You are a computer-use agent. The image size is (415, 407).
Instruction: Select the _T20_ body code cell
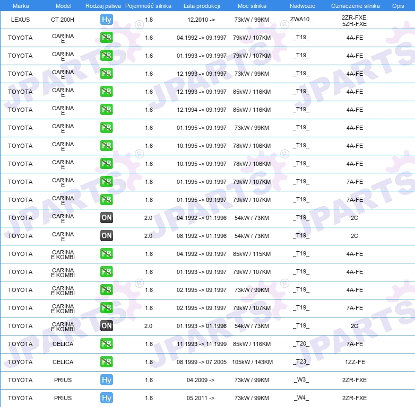301,343
